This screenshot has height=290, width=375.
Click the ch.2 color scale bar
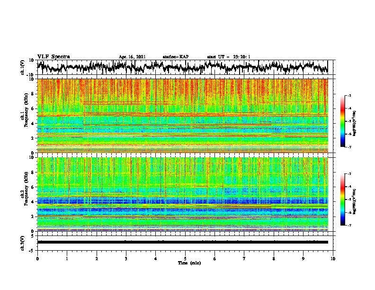tap(343, 199)
